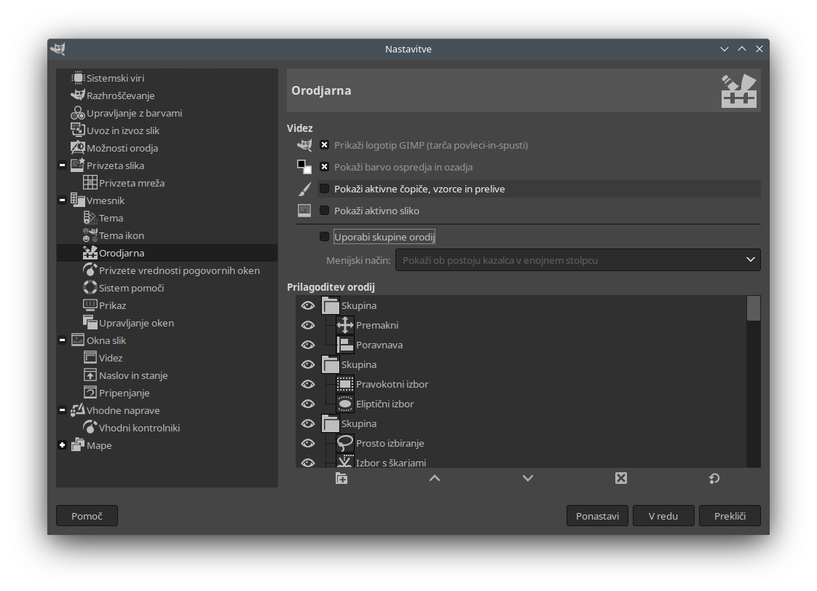
Task: Click the delete tool group icon
Action: pyautogui.click(x=621, y=478)
